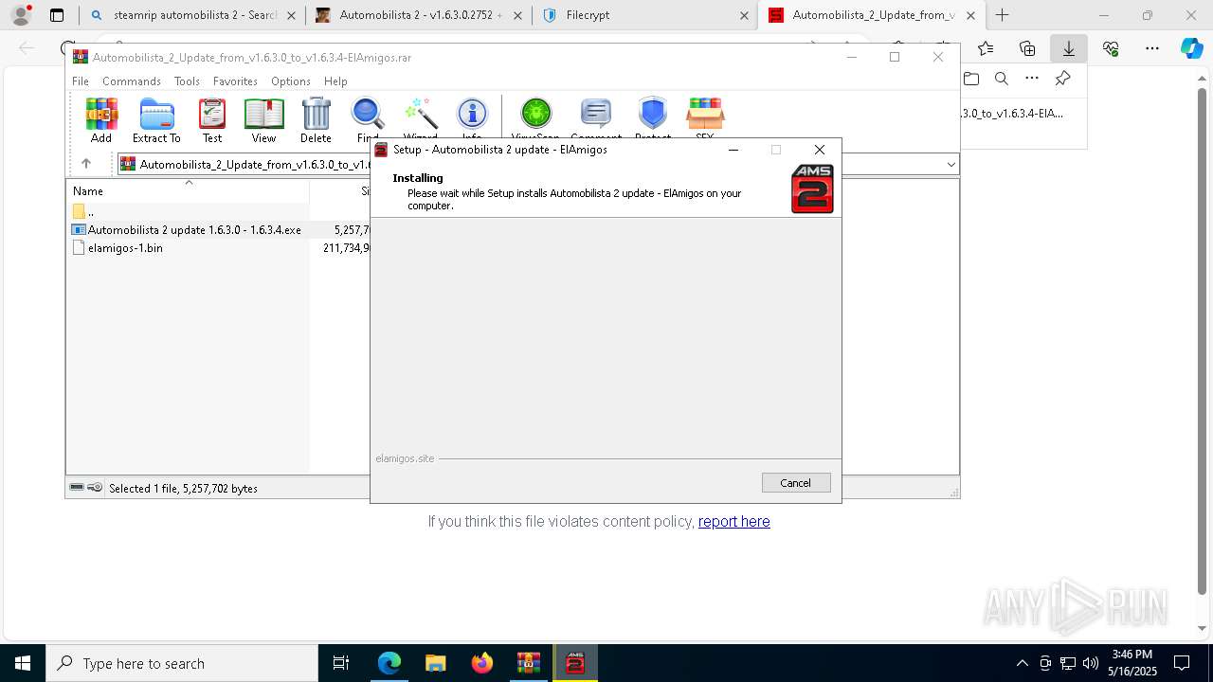Expand the WinRAR address path dropdown
This screenshot has width=1213, height=682.
click(950, 164)
